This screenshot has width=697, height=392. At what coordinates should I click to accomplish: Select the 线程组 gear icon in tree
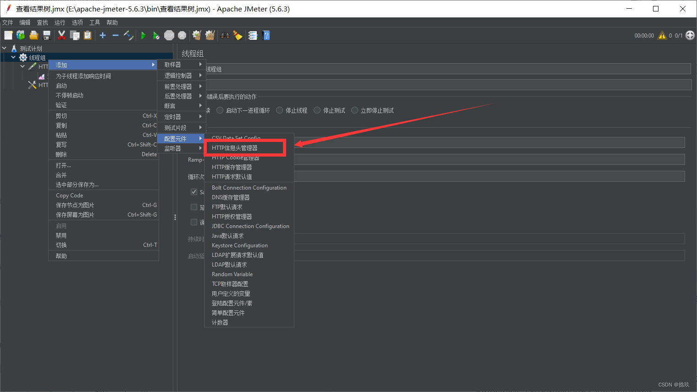[x=23, y=58]
